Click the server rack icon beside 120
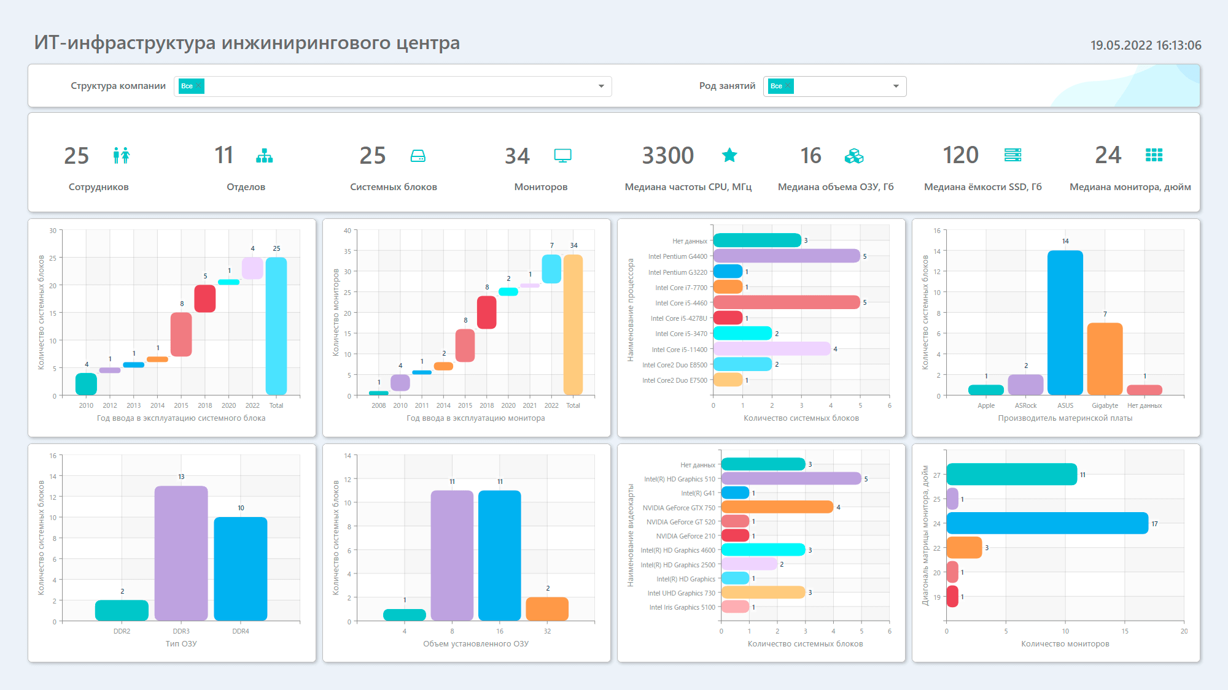The image size is (1228, 690). [1013, 155]
